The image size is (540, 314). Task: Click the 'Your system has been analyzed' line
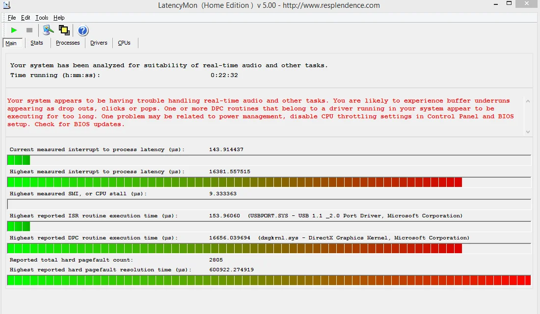169,65
